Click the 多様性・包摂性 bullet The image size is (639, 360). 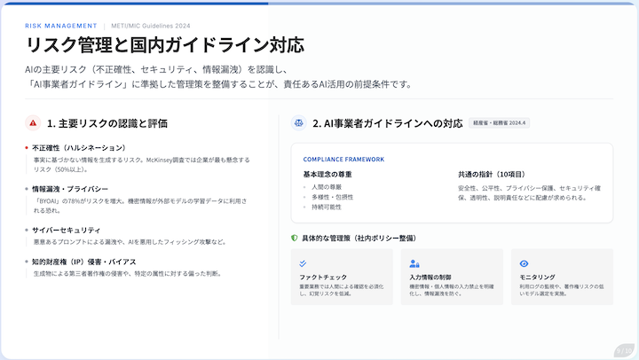[333, 197]
